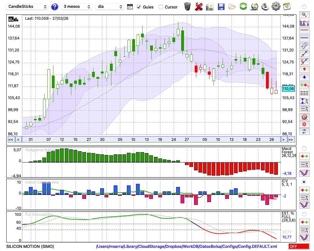Viewport: 314px width, 251px height.
Task: Select the Macd Forest panel radio button
Action: [304, 148]
